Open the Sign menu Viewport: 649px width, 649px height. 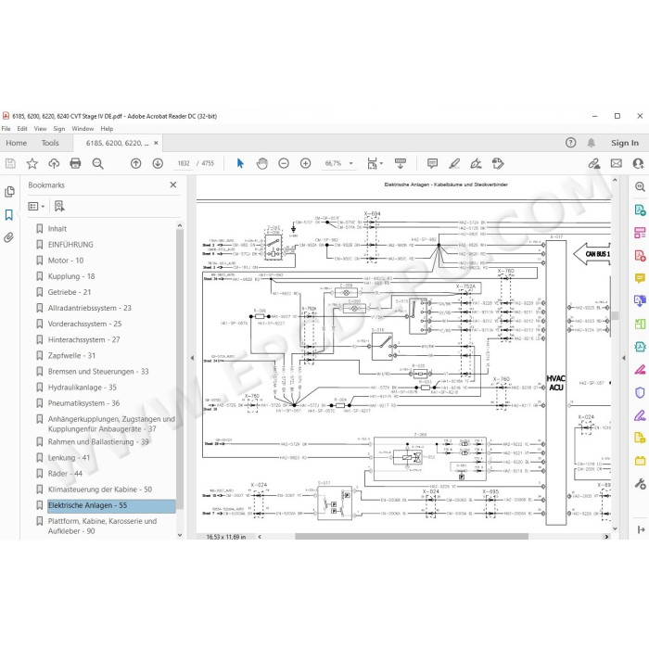[59, 129]
